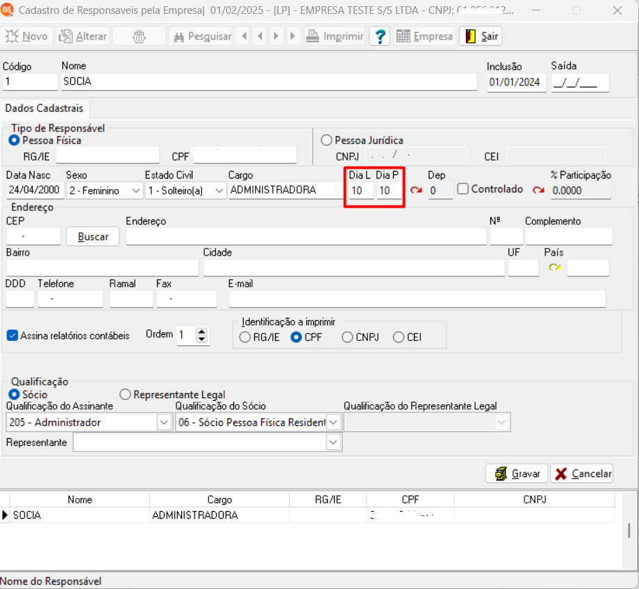Viewport: 639px width, 589px height.
Task: Click the Empresa toolbar button
Action: pyautogui.click(x=424, y=36)
